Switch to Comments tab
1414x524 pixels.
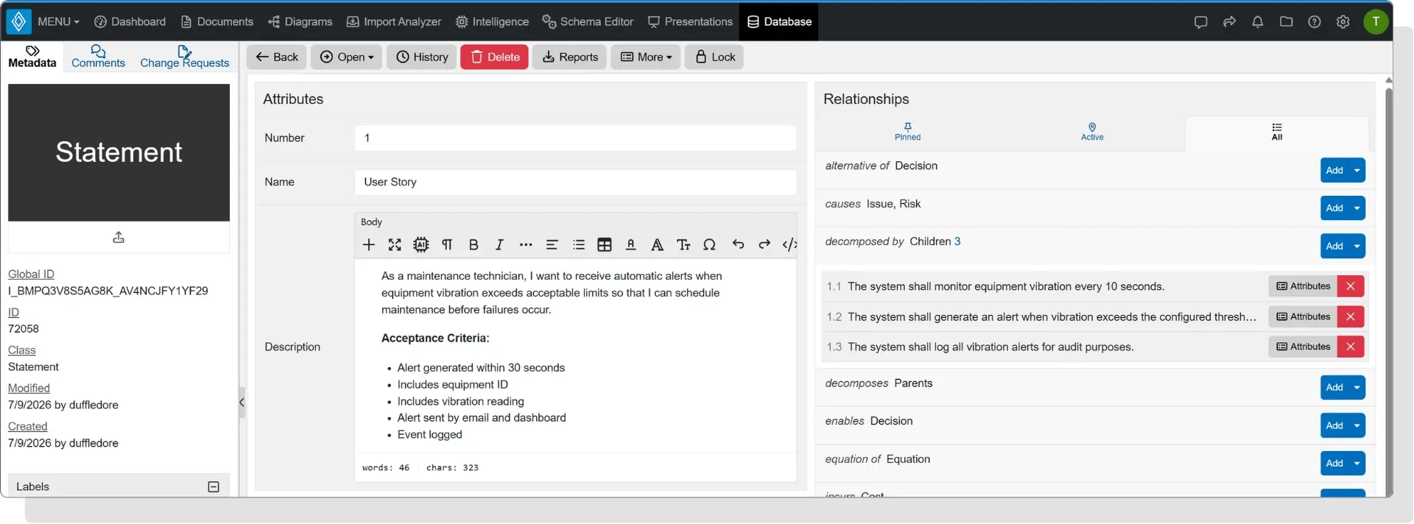pyautogui.click(x=98, y=57)
